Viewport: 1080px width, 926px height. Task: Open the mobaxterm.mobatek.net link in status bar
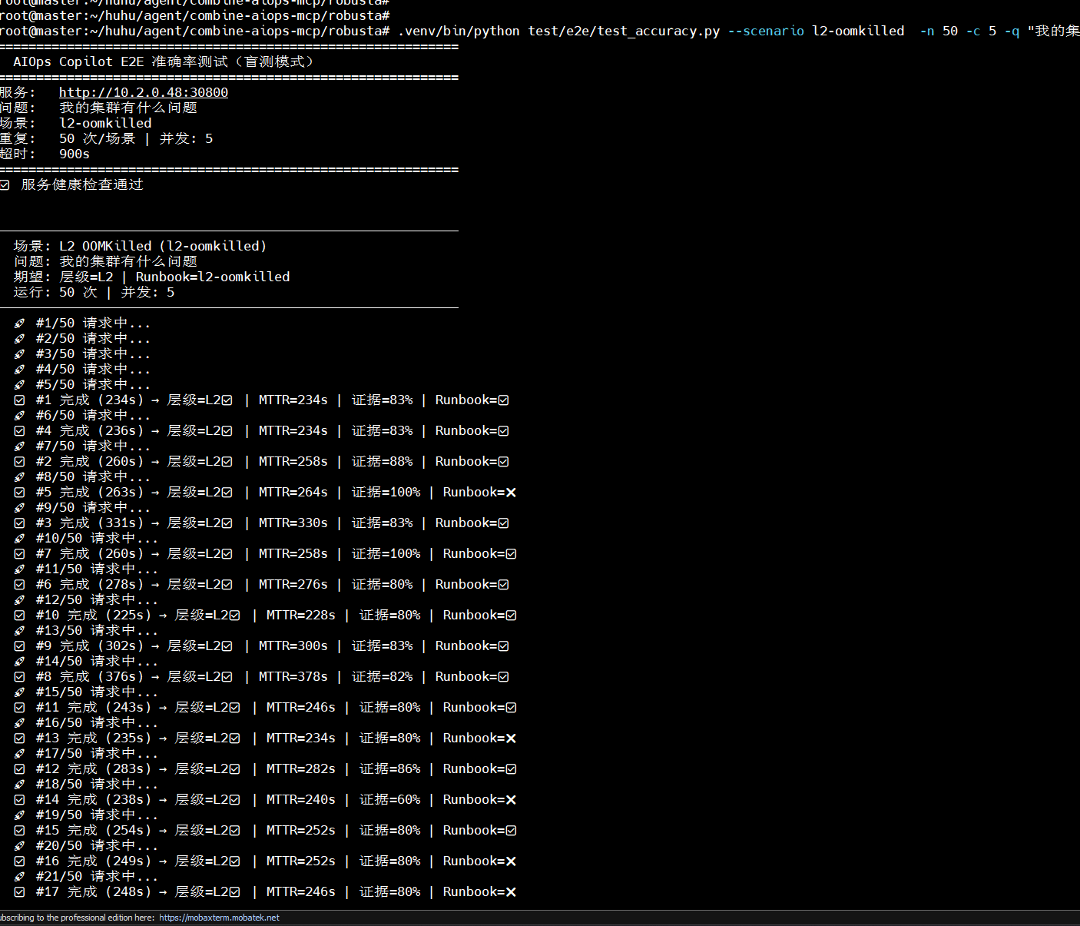click(x=219, y=918)
